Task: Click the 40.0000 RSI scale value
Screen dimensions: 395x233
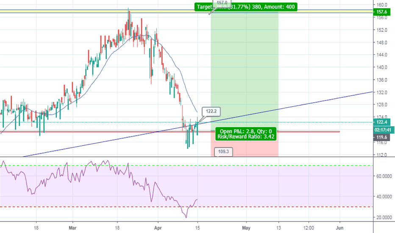Action: [384, 197]
